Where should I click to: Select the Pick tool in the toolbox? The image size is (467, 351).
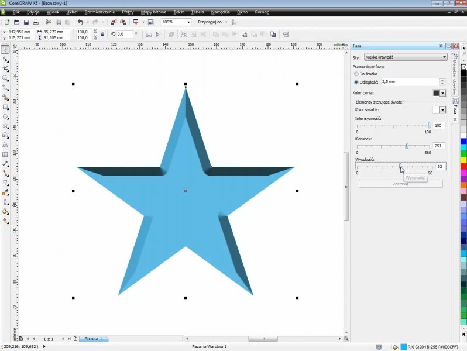(5, 50)
